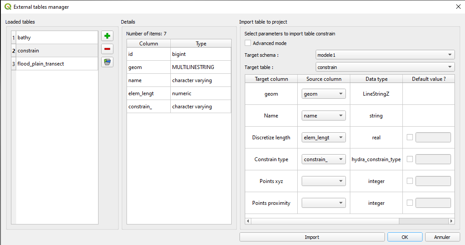Open the Target table dropdown
The height and width of the screenshot is (245, 465).
pyautogui.click(x=385, y=67)
